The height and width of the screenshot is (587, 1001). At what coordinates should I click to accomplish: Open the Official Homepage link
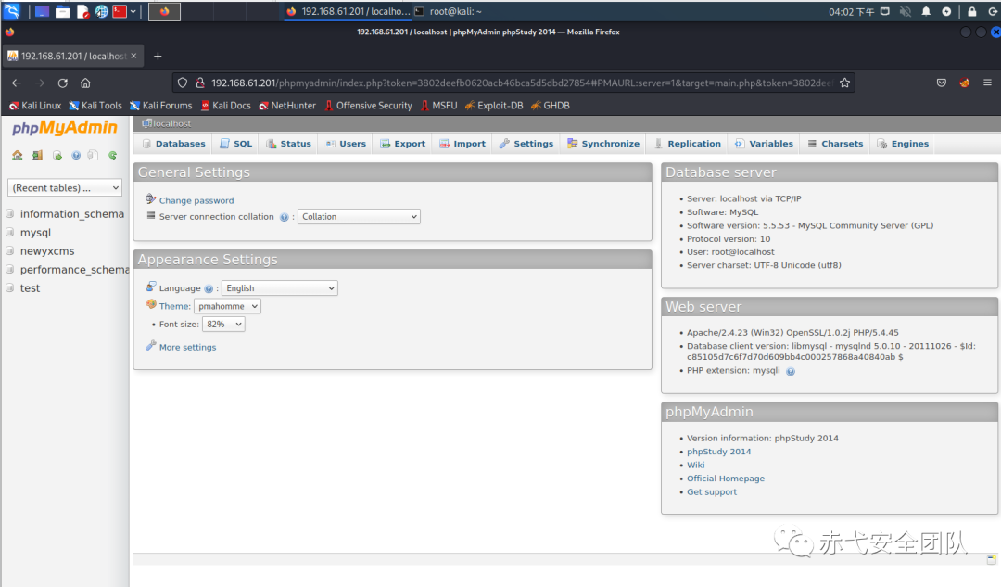click(x=726, y=479)
